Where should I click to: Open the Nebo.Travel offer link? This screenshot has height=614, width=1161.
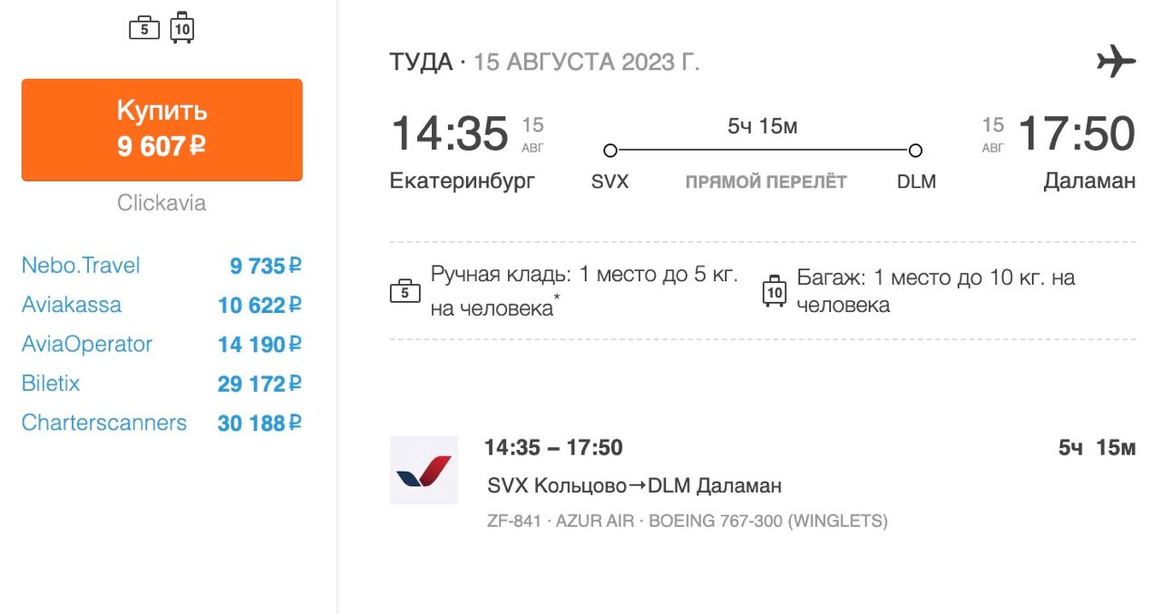coord(81,266)
